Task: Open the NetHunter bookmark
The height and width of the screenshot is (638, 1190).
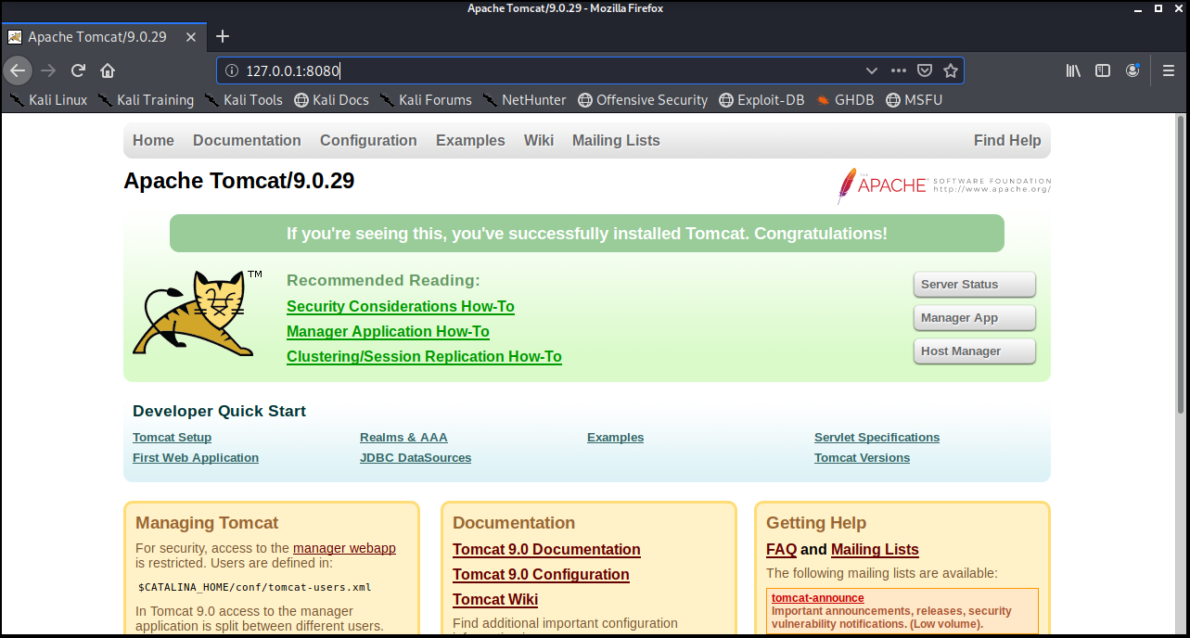Action: pos(525,100)
